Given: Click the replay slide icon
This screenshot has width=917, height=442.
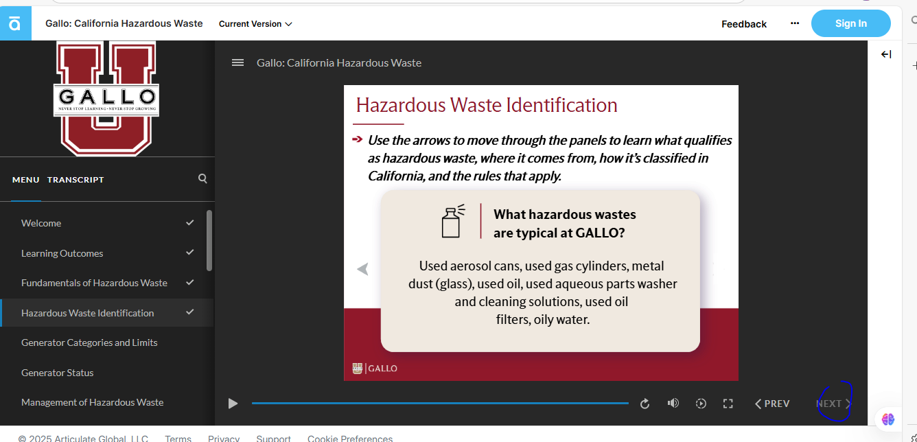Looking at the screenshot, I should pyautogui.click(x=645, y=404).
